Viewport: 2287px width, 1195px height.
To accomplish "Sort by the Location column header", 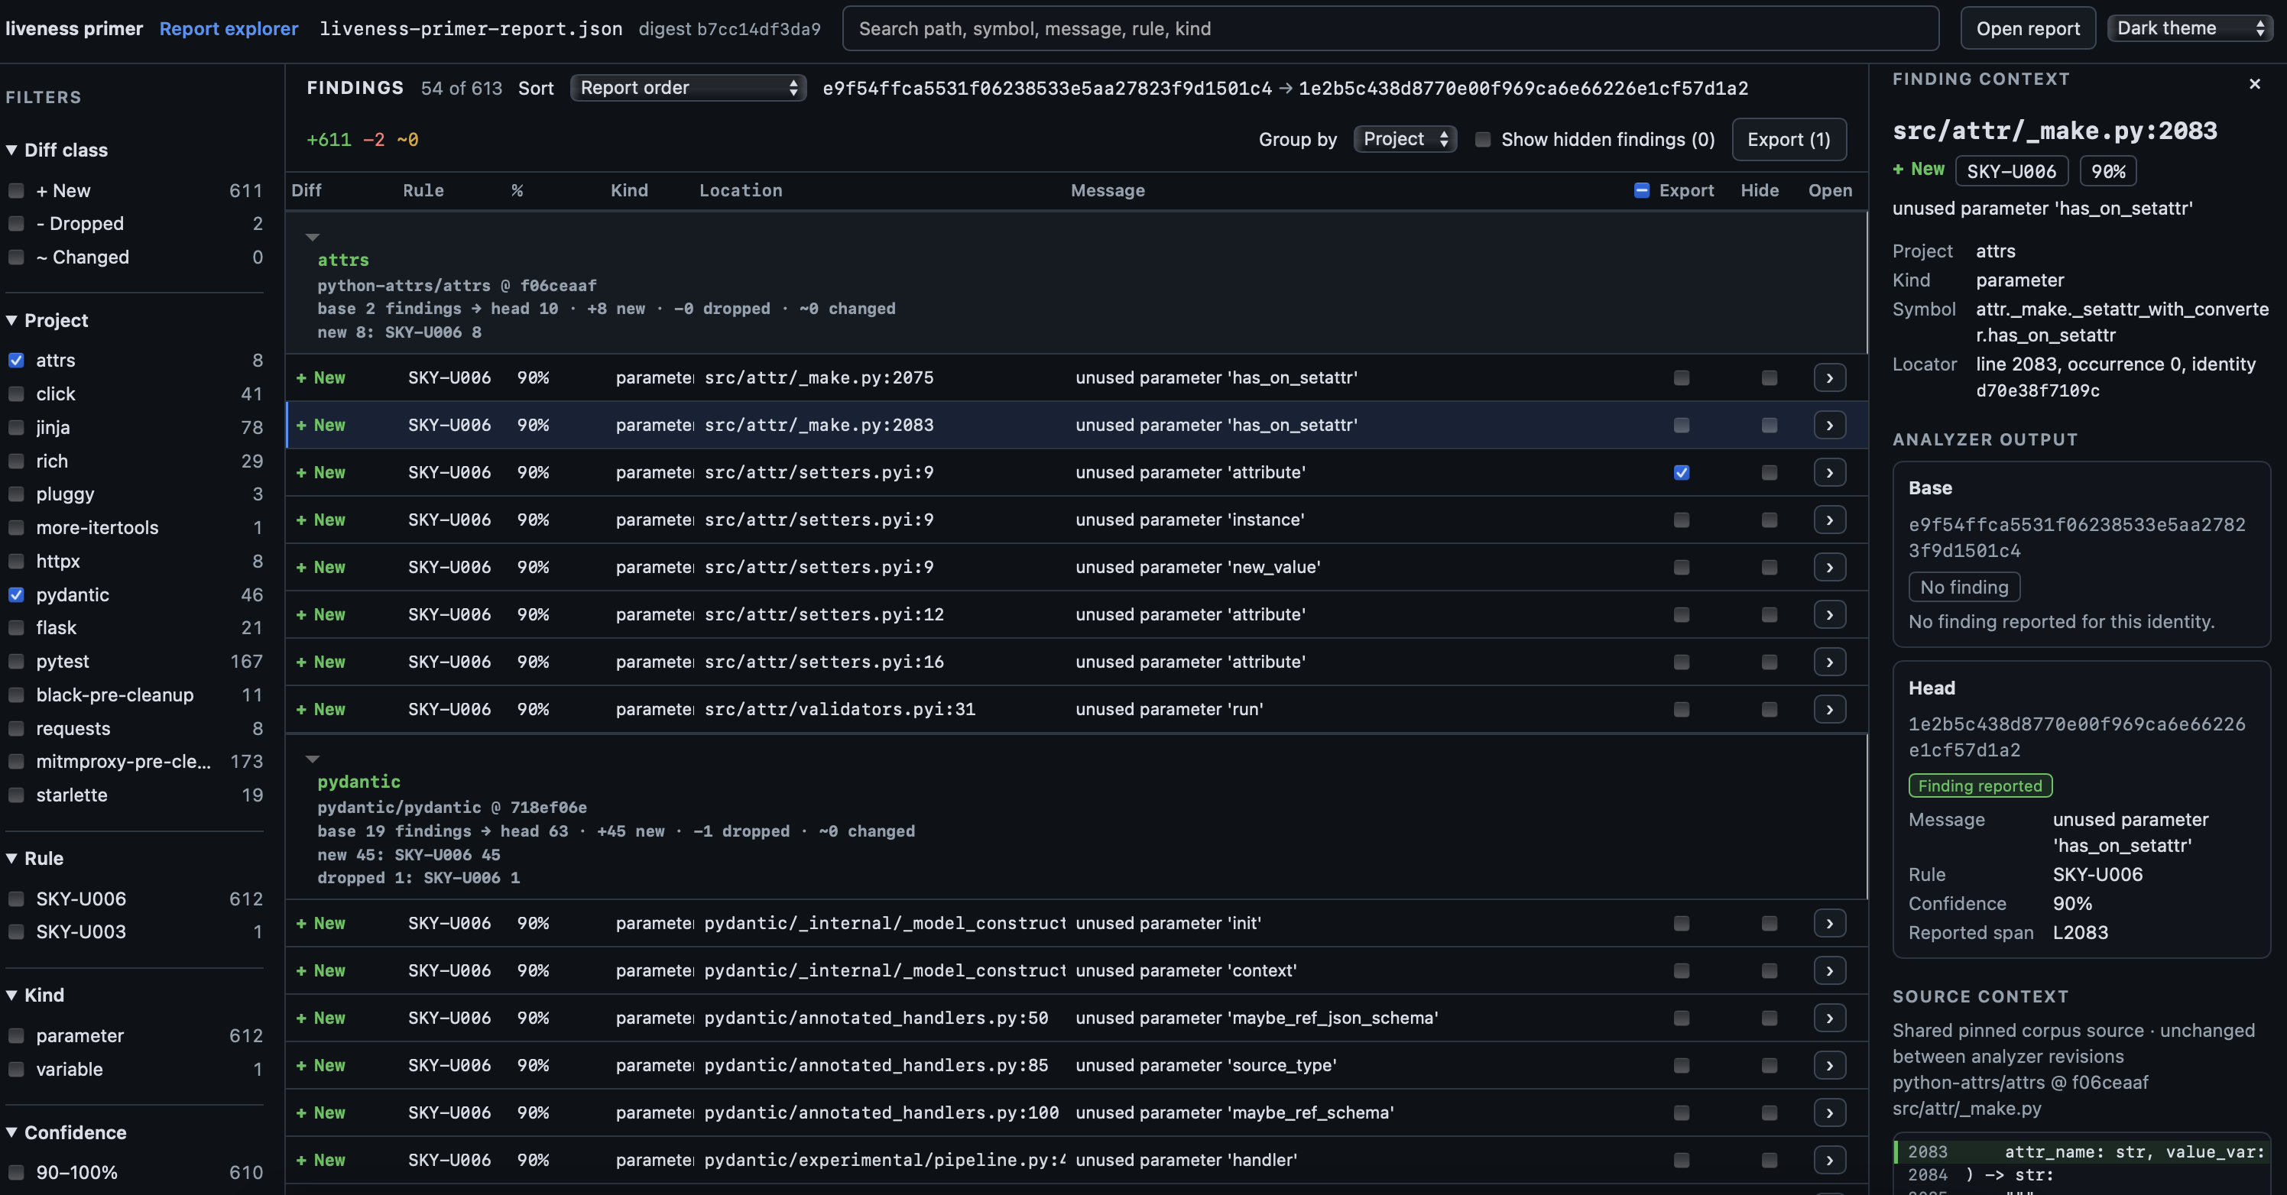I will pos(741,189).
